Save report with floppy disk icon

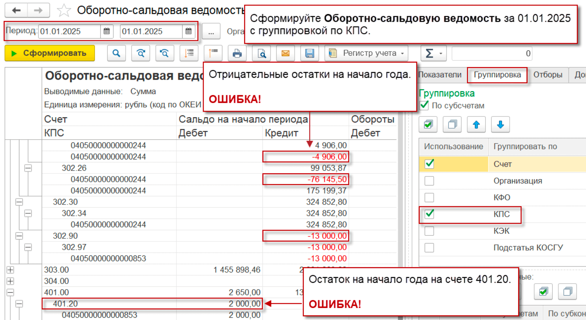(x=309, y=53)
